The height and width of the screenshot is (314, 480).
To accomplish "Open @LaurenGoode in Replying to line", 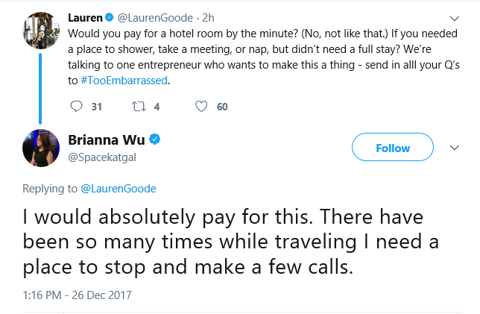I will point(119,189).
